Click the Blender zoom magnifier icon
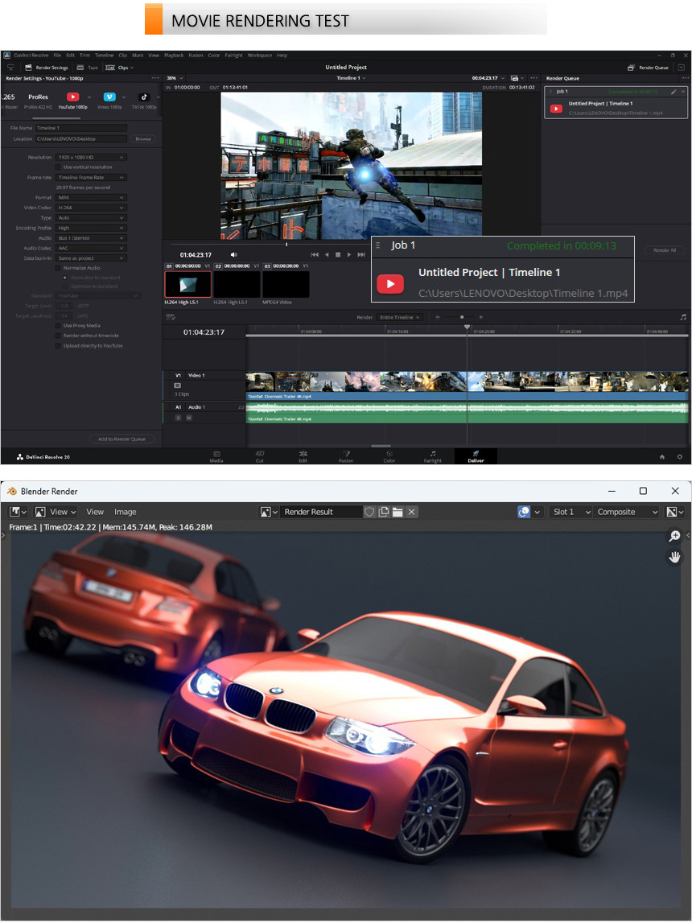This screenshot has height=923, width=692. (x=674, y=536)
